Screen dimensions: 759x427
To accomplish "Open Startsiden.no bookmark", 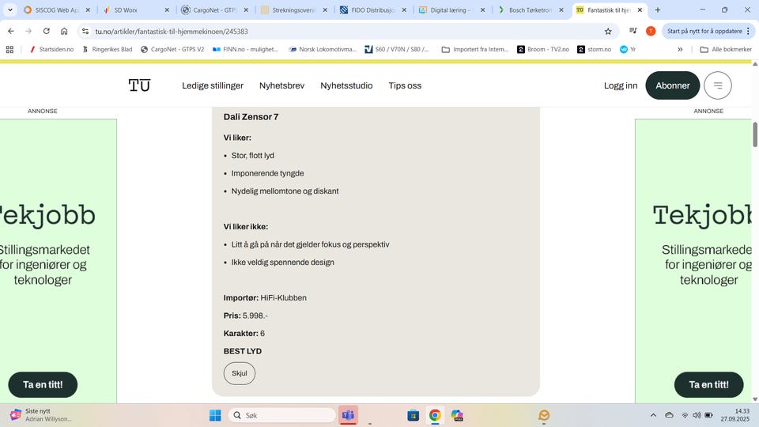I will (51, 49).
